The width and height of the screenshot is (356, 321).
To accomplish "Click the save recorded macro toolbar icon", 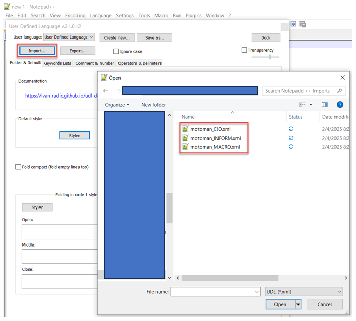I will click(x=303, y=24).
